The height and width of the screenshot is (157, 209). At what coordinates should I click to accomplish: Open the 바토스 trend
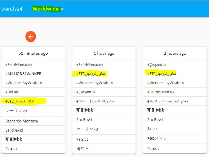[83, 149]
